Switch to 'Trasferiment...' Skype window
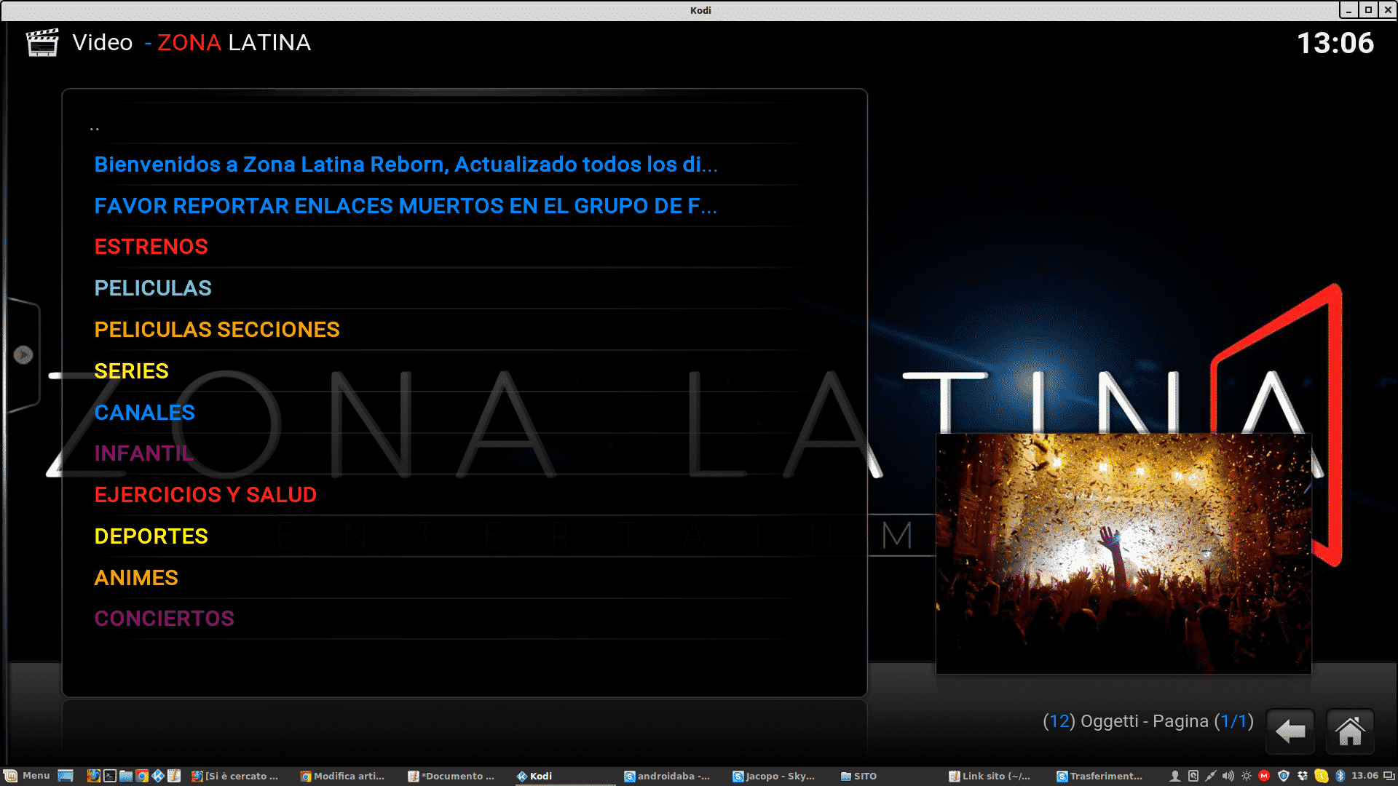 pos(1102,776)
